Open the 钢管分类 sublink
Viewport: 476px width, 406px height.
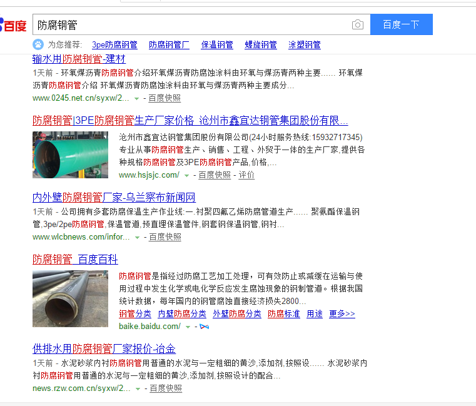135,313
